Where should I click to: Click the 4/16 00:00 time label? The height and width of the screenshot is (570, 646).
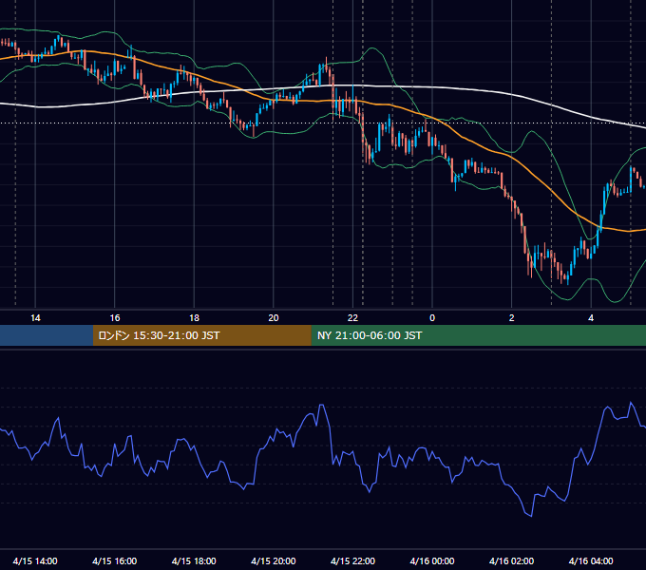click(x=432, y=560)
